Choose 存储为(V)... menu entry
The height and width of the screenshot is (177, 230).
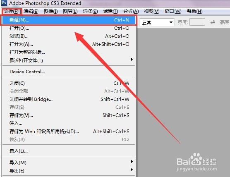[69, 115]
